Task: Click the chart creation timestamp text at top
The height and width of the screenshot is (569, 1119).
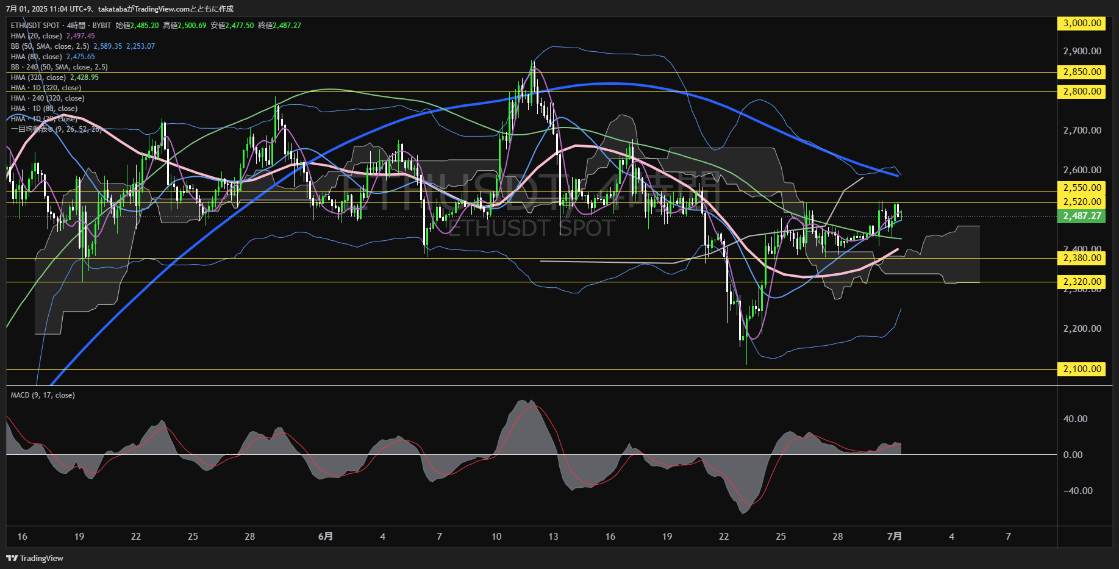Action: [120, 9]
